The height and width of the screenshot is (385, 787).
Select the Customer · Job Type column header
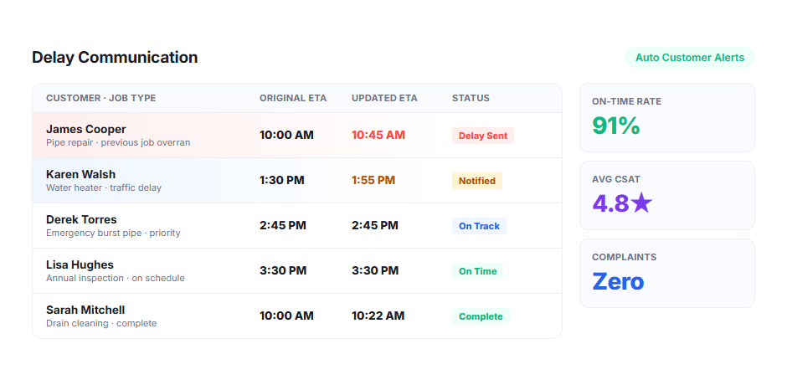pos(100,98)
